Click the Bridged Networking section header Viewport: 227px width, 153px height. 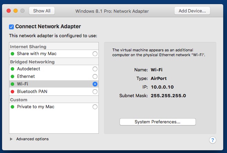click(x=32, y=62)
